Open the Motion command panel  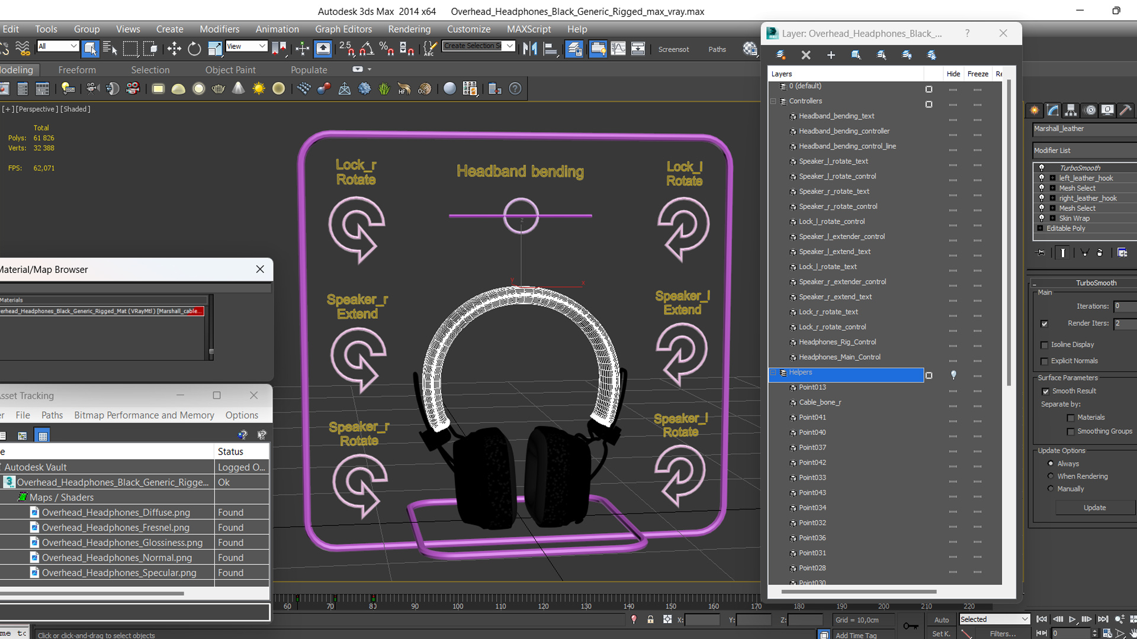click(1090, 110)
